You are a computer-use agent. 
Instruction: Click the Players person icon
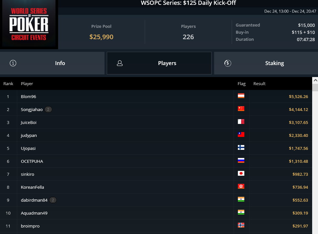point(120,63)
